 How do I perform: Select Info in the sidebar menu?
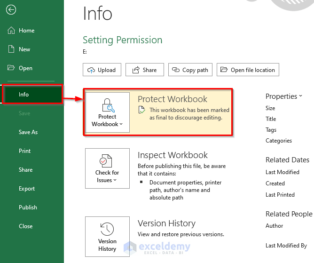click(x=32, y=95)
